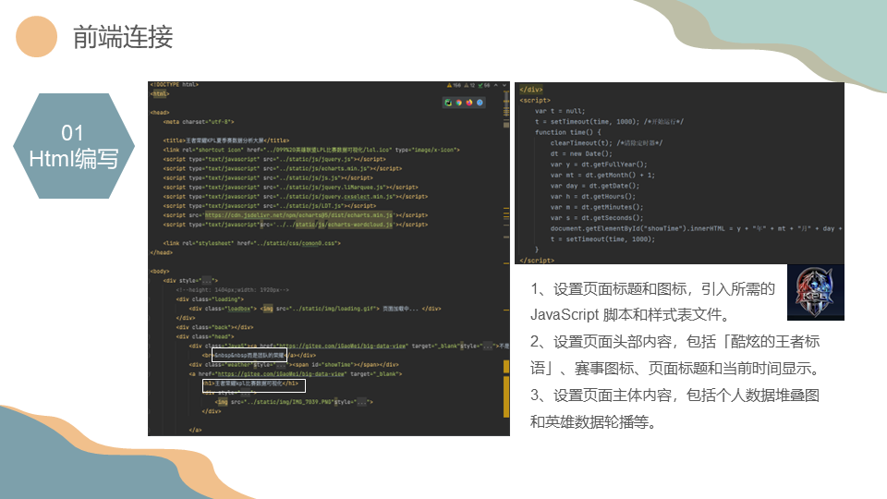Click the LDT.js script line
This screenshot has height=499, width=887.
(x=269, y=206)
